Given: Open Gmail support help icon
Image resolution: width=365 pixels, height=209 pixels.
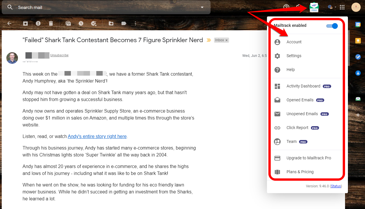Looking at the screenshot, I should [286, 7].
